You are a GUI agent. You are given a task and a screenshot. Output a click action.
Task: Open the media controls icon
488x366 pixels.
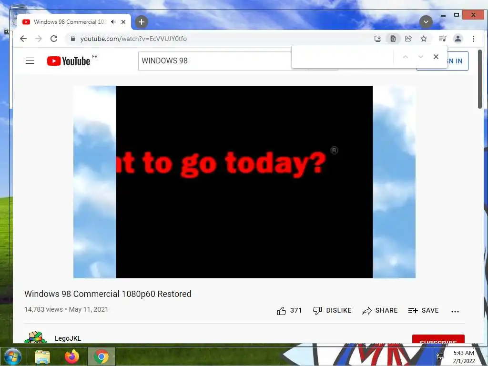[442, 39]
